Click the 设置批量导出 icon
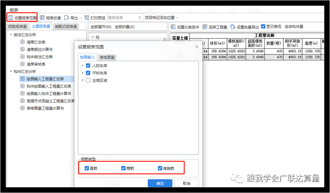 (x=233, y=27)
